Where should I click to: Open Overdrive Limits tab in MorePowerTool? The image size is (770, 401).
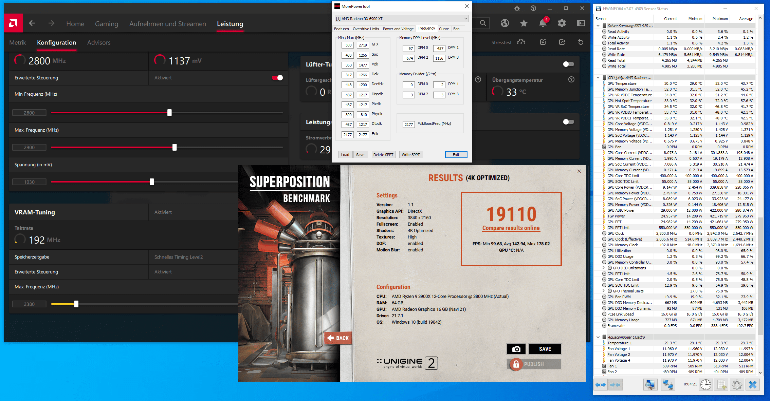coord(366,29)
